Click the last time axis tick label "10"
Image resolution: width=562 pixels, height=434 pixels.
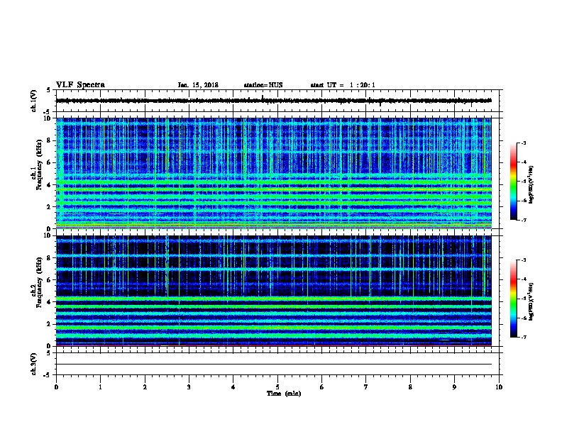pyautogui.click(x=499, y=387)
